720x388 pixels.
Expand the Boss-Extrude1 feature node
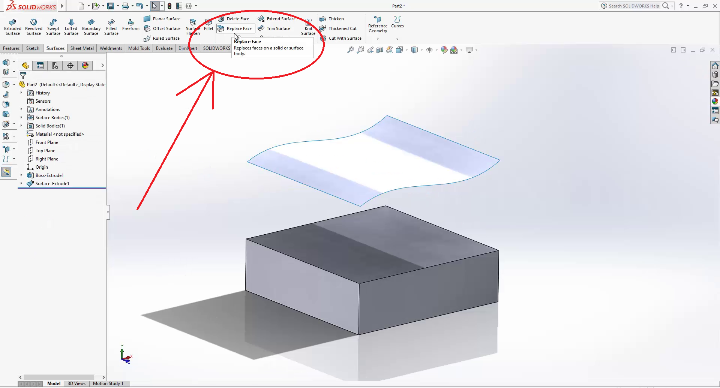tap(21, 175)
